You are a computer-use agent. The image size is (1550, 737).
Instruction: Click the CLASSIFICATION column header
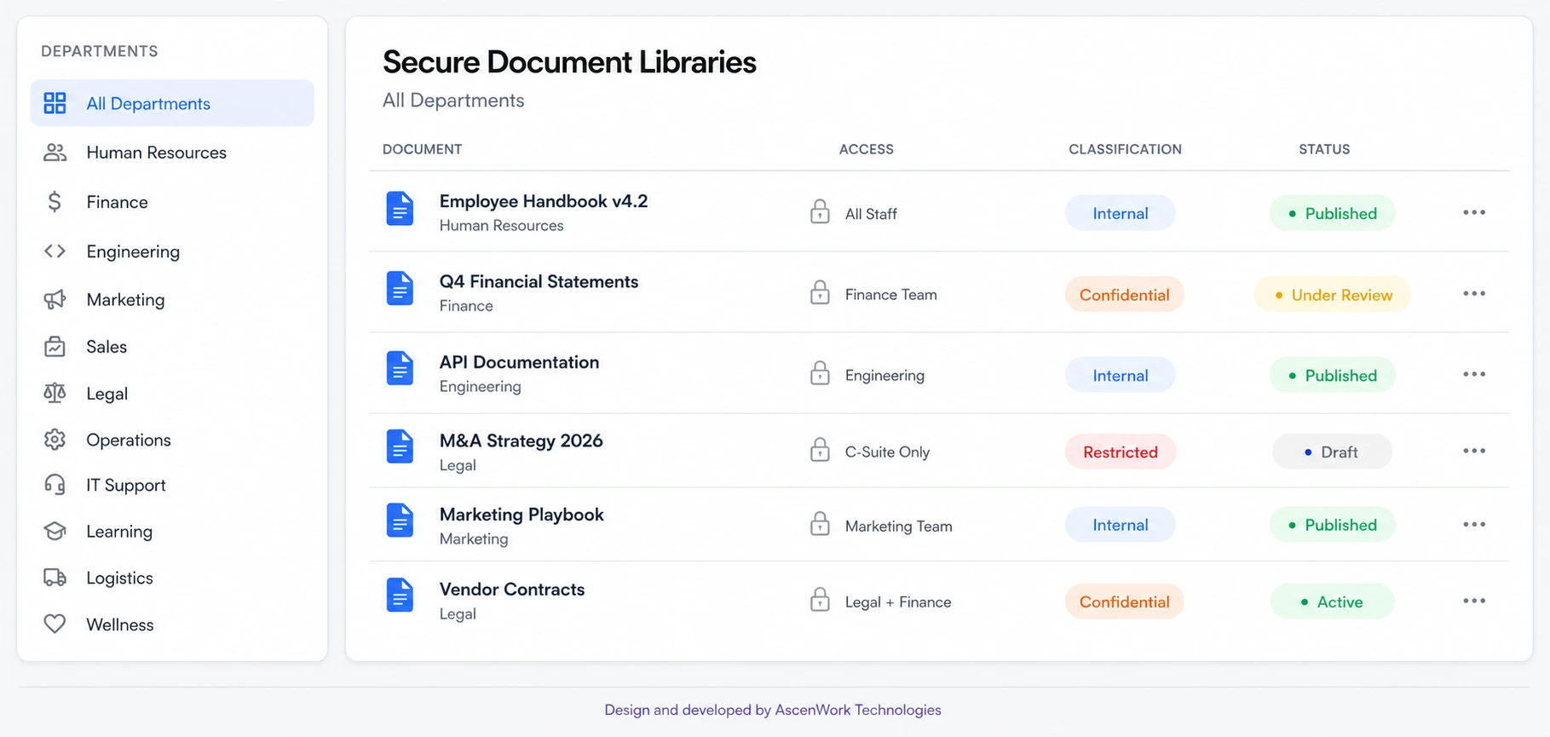pos(1126,149)
